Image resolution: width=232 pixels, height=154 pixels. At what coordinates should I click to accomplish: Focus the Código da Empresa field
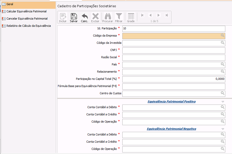(x=174, y=36)
